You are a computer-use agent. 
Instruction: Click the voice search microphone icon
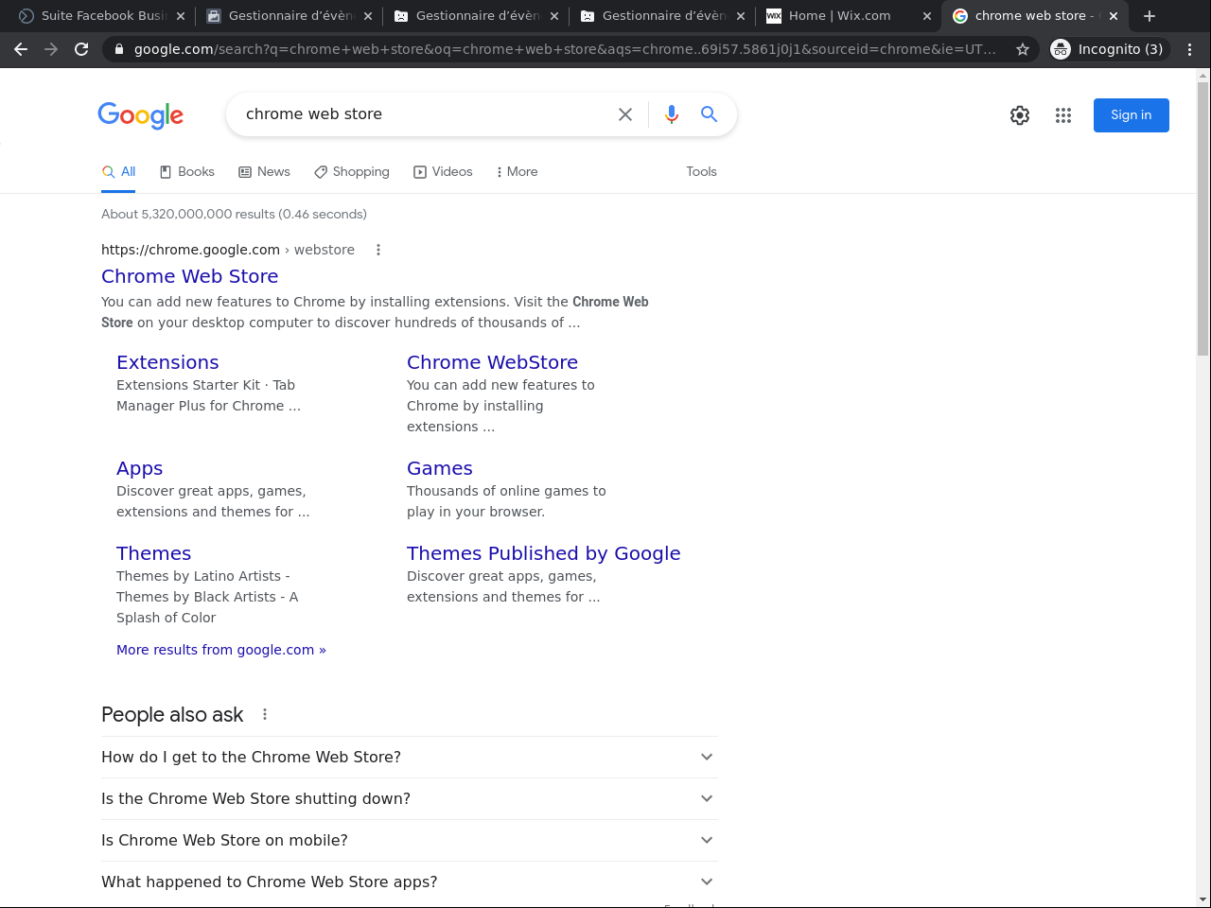[672, 114]
